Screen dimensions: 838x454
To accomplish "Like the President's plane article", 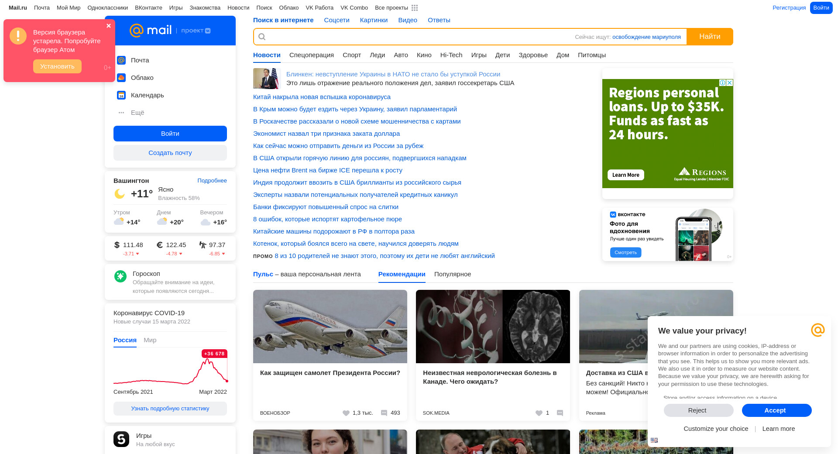I will [x=346, y=413].
